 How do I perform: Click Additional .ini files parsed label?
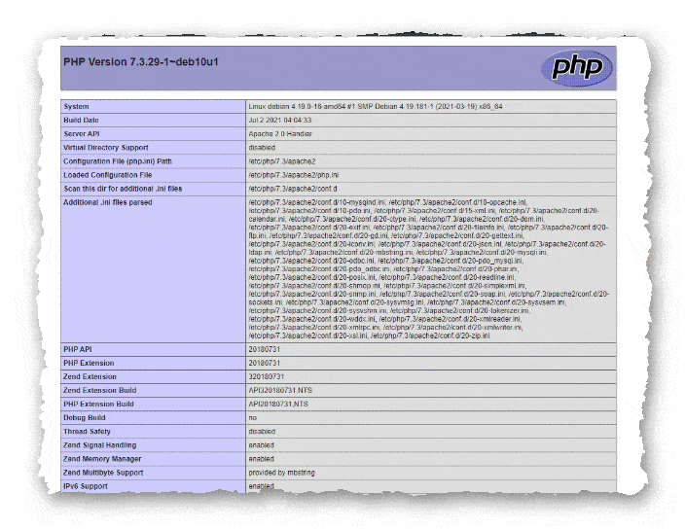[107, 202]
